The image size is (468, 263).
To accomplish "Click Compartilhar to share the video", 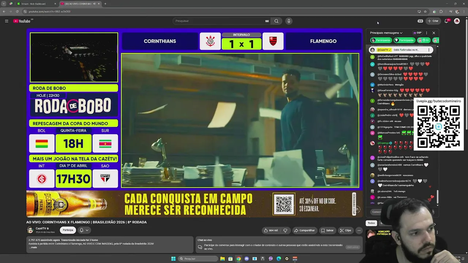I will pos(305,230).
